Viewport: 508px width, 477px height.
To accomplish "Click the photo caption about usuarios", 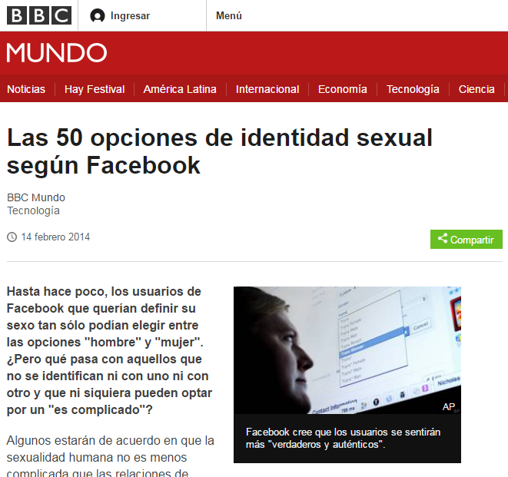I will [x=343, y=438].
